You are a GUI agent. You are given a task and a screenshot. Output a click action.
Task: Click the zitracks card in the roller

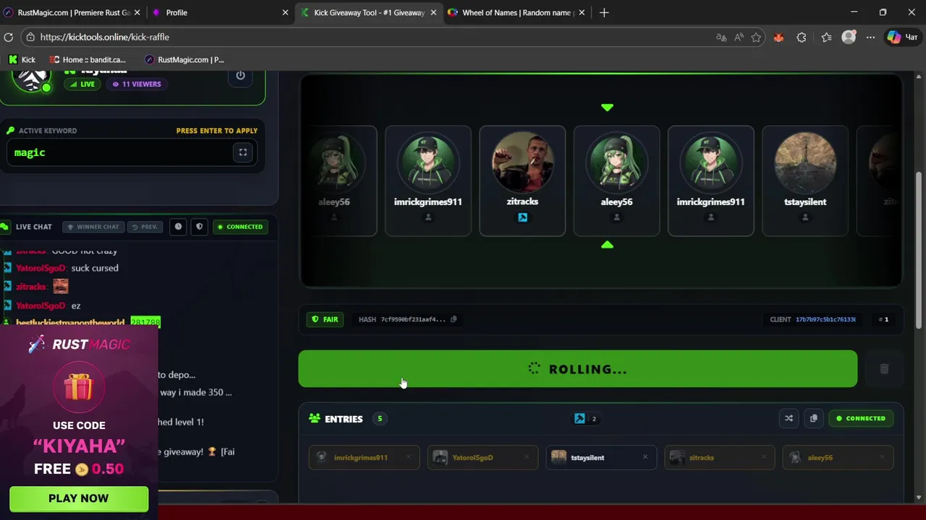522,181
